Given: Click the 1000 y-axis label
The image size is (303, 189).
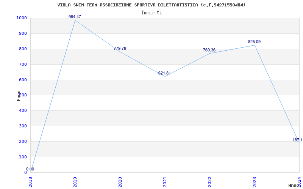Looking at the screenshot, I should (x=22, y=18).
